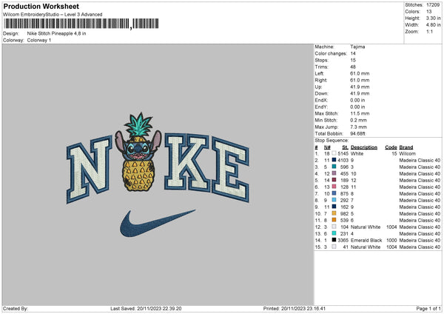Click the Emerald Black description text
Viewport: 444px width, 314px height.
coord(366,241)
